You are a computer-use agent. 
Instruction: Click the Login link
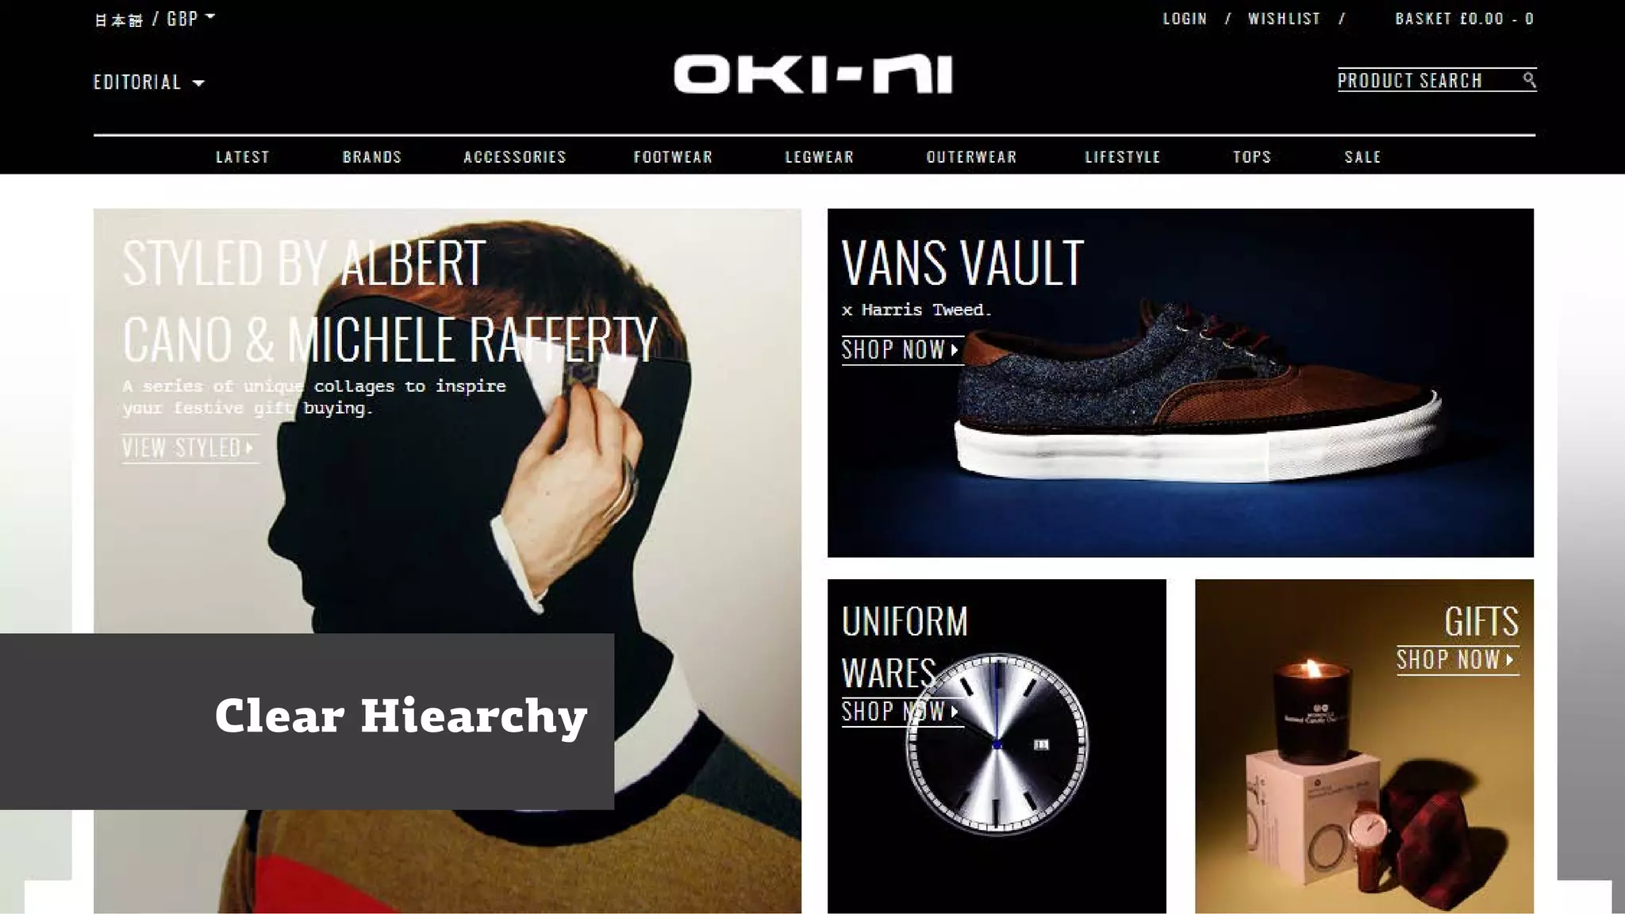1185,18
